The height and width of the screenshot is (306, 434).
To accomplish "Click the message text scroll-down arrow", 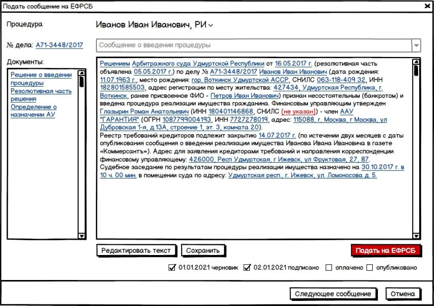I will (416, 236).
